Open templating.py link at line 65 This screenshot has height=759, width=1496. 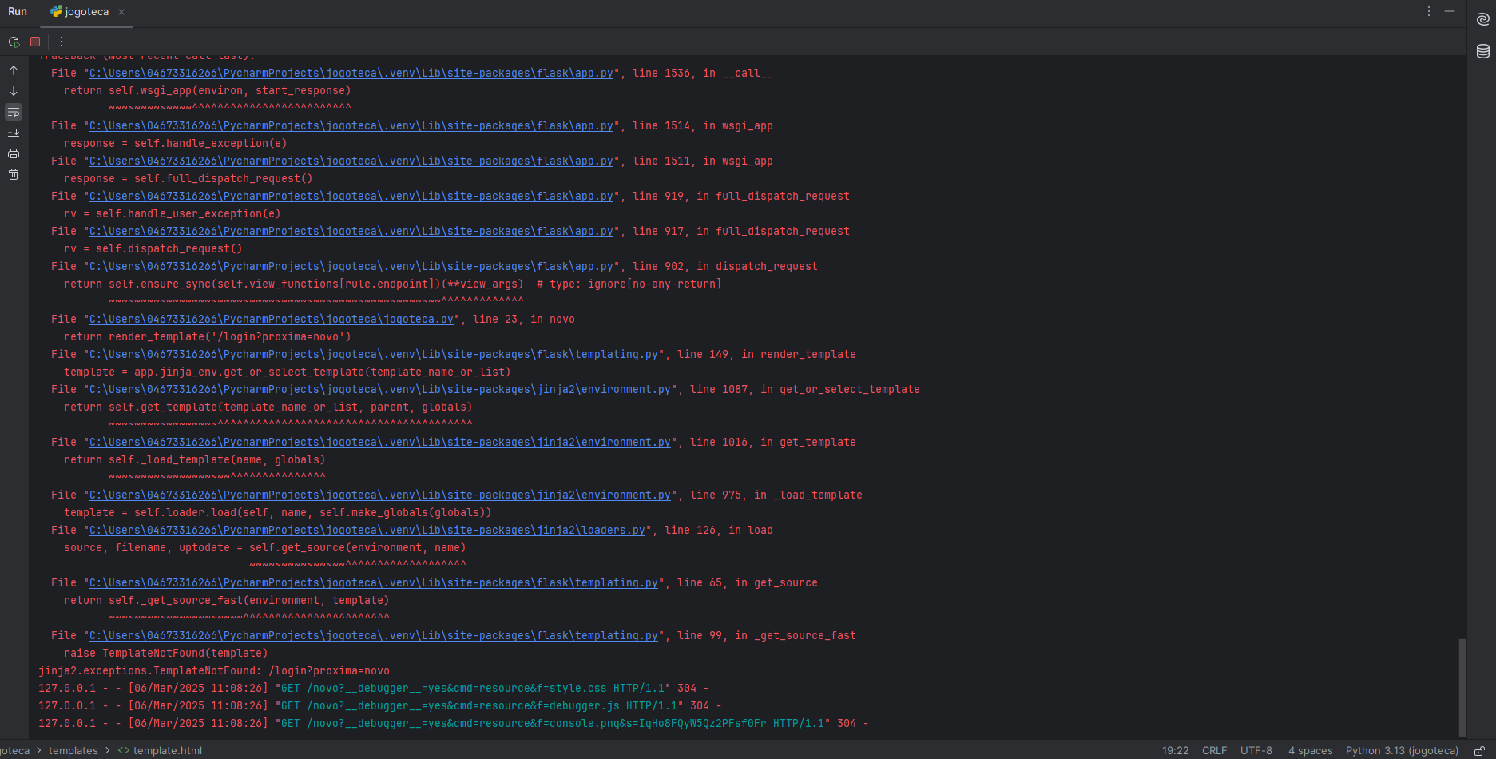click(x=374, y=583)
